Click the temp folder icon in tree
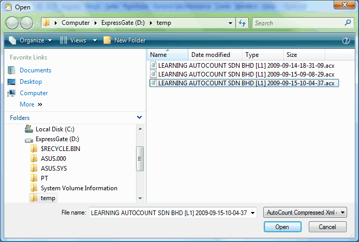This screenshot has width=359, height=242. 34,198
